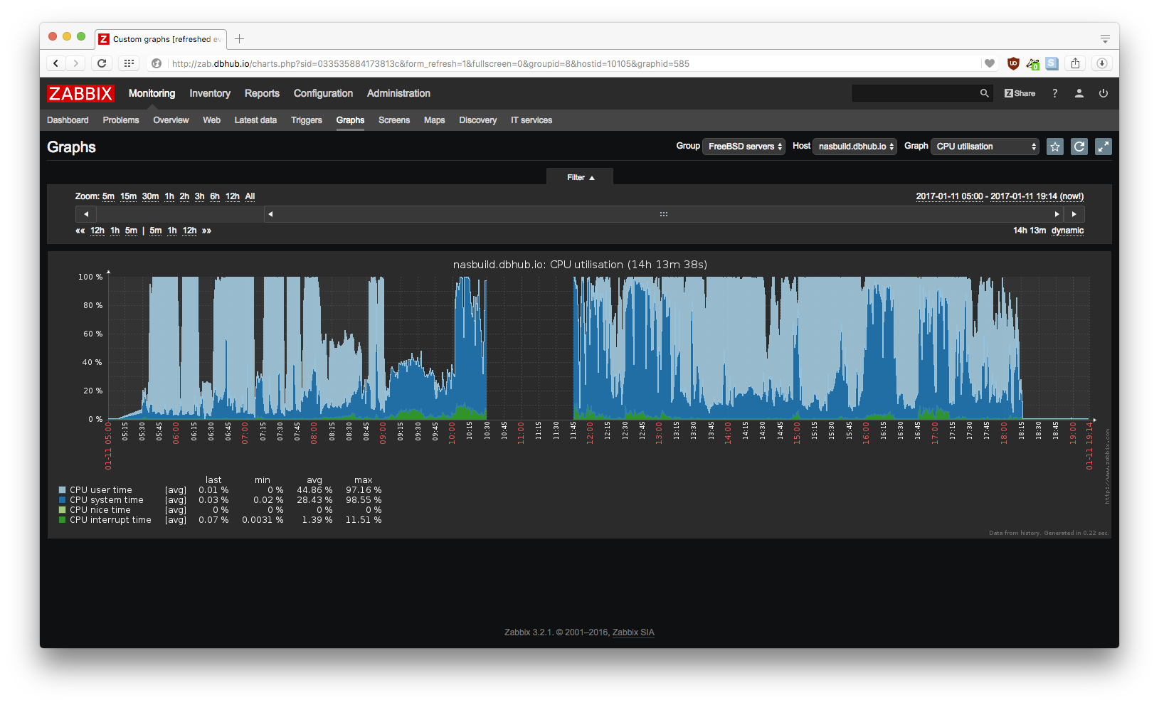Switch to the Triggers submenu tab
This screenshot has width=1159, height=705.
click(x=306, y=120)
